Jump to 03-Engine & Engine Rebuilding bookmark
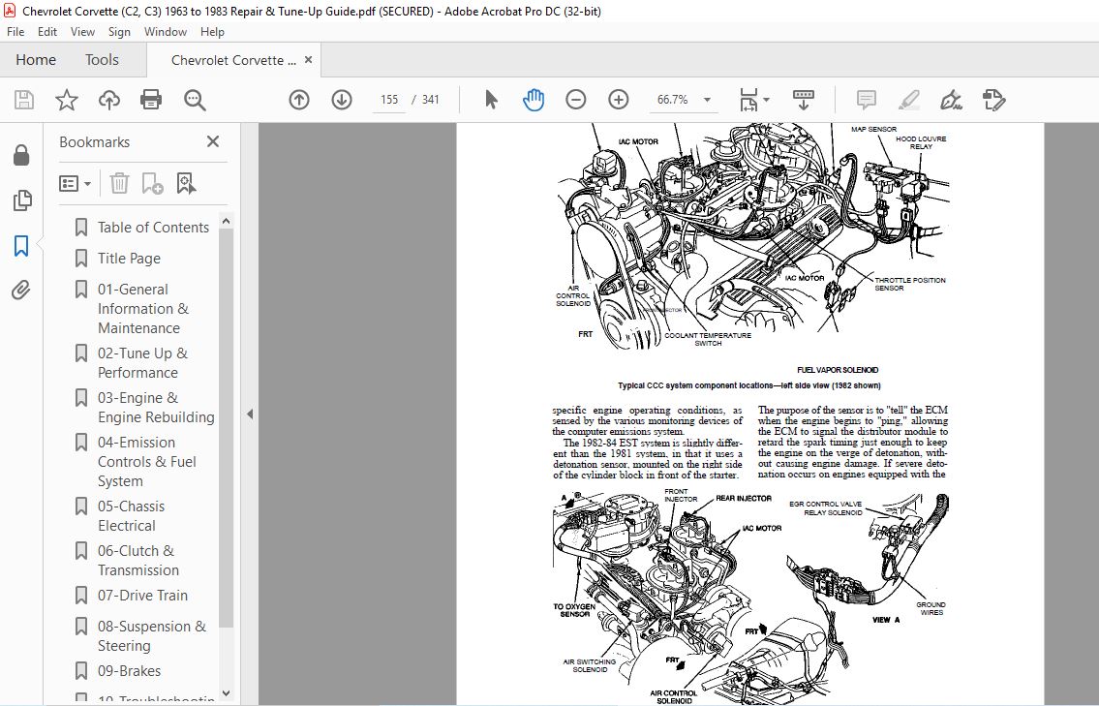Viewport: 1099px width, 706px height. coord(156,408)
